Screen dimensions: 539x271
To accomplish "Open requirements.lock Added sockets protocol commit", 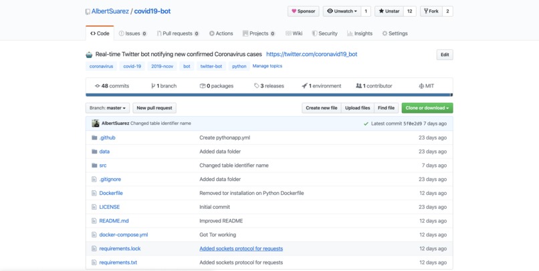I will click(241, 248).
